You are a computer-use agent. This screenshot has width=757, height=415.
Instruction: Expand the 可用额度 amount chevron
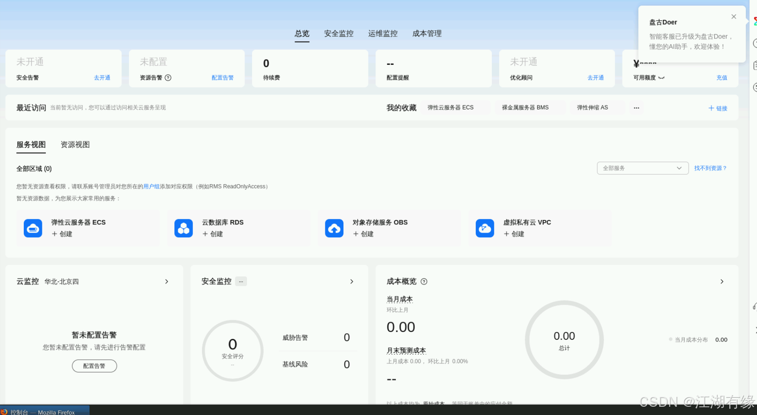click(661, 78)
